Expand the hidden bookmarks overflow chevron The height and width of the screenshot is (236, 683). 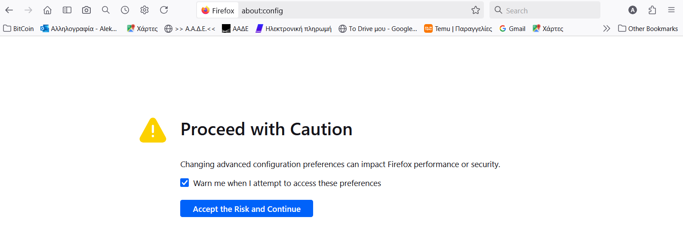pyautogui.click(x=606, y=28)
